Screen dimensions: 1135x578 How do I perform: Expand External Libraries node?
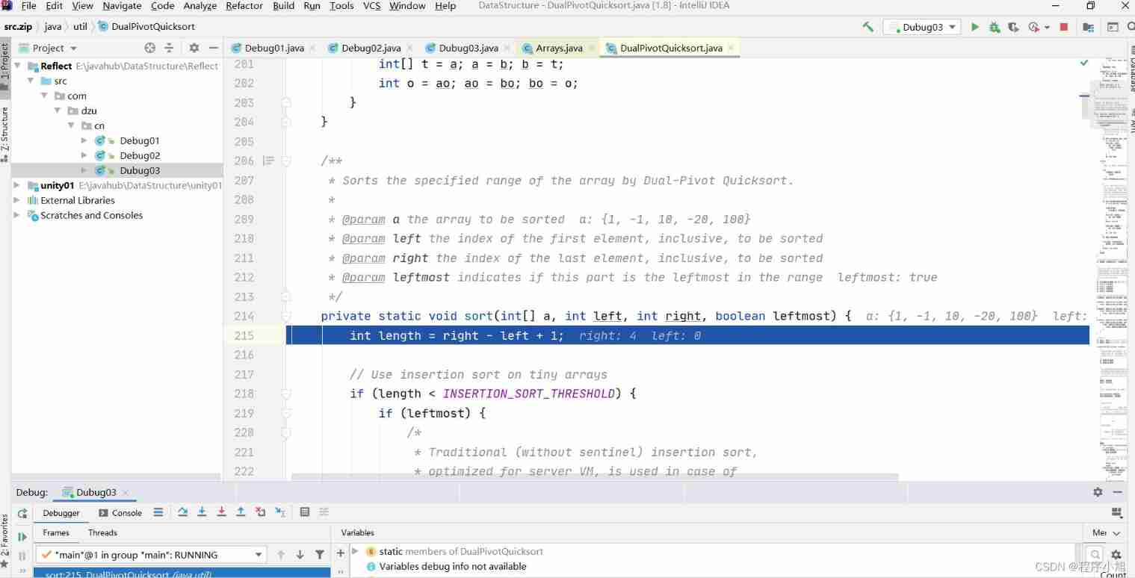pyautogui.click(x=16, y=200)
